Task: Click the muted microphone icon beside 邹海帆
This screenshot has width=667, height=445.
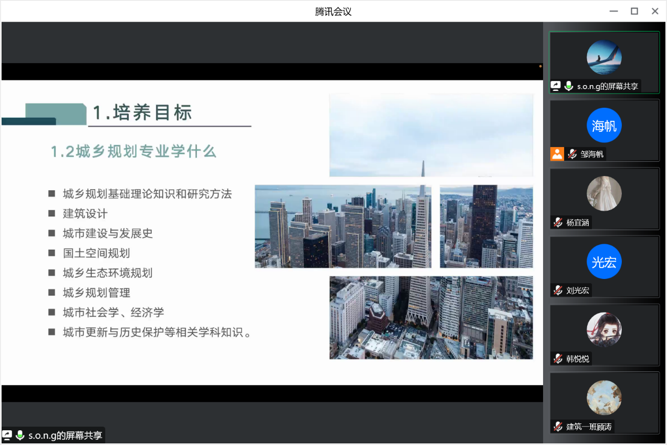Action: click(x=572, y=154)
